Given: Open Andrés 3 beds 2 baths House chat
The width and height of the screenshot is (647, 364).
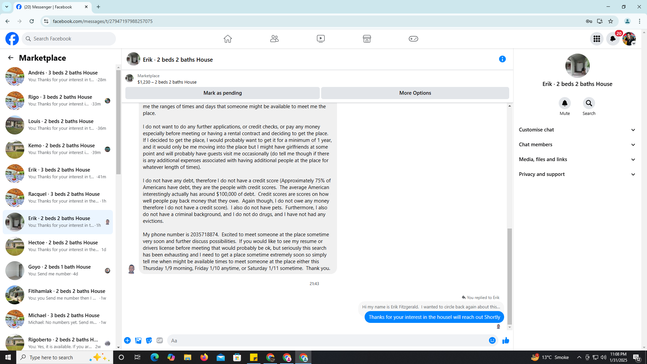Looking at the screenshot, I should point(58,76).
